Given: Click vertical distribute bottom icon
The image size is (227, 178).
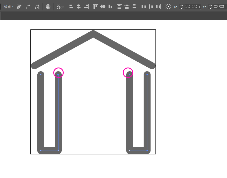Looking at the screenshot, I should coord(134,7).
